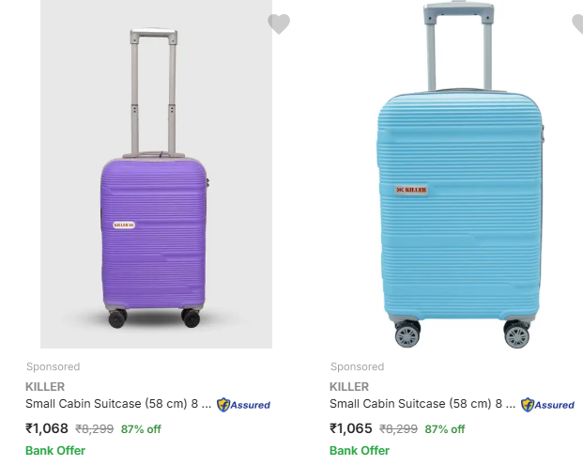The height and width of the screenshot is (465, 583).
Task: Click the ₹1,068 price
Action: [x=47, y=428]
